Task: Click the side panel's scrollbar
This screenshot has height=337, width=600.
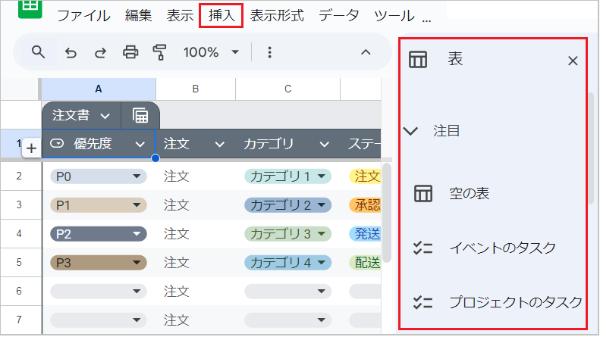Action: (591, 149)
